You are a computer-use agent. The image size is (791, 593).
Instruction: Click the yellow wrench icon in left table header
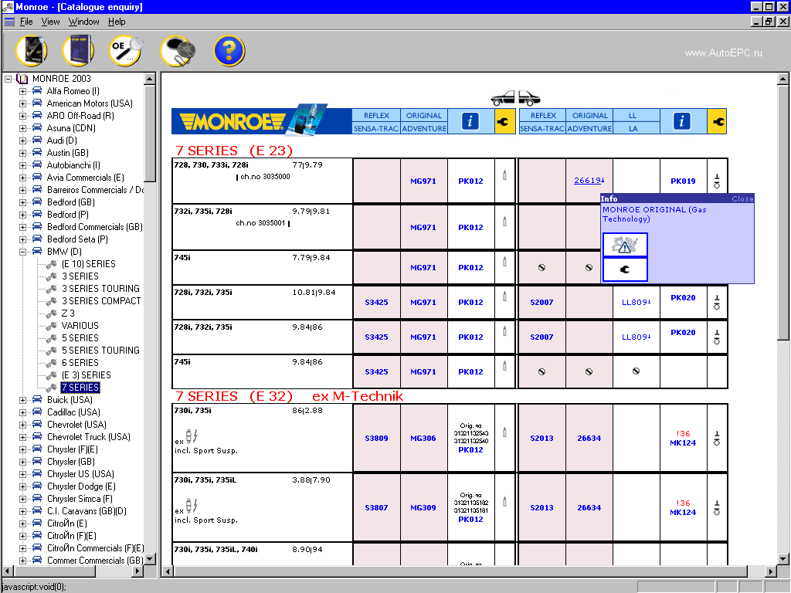coord(504,121)
